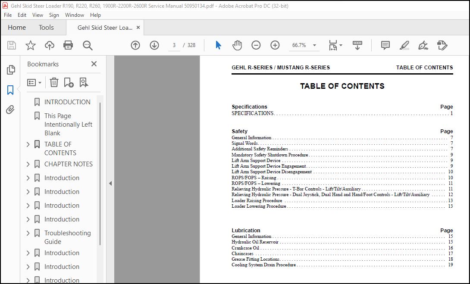Delete the selected bookmark trash icon
Viewport: 470px width, 284px height.
click(x=54, y=82)
